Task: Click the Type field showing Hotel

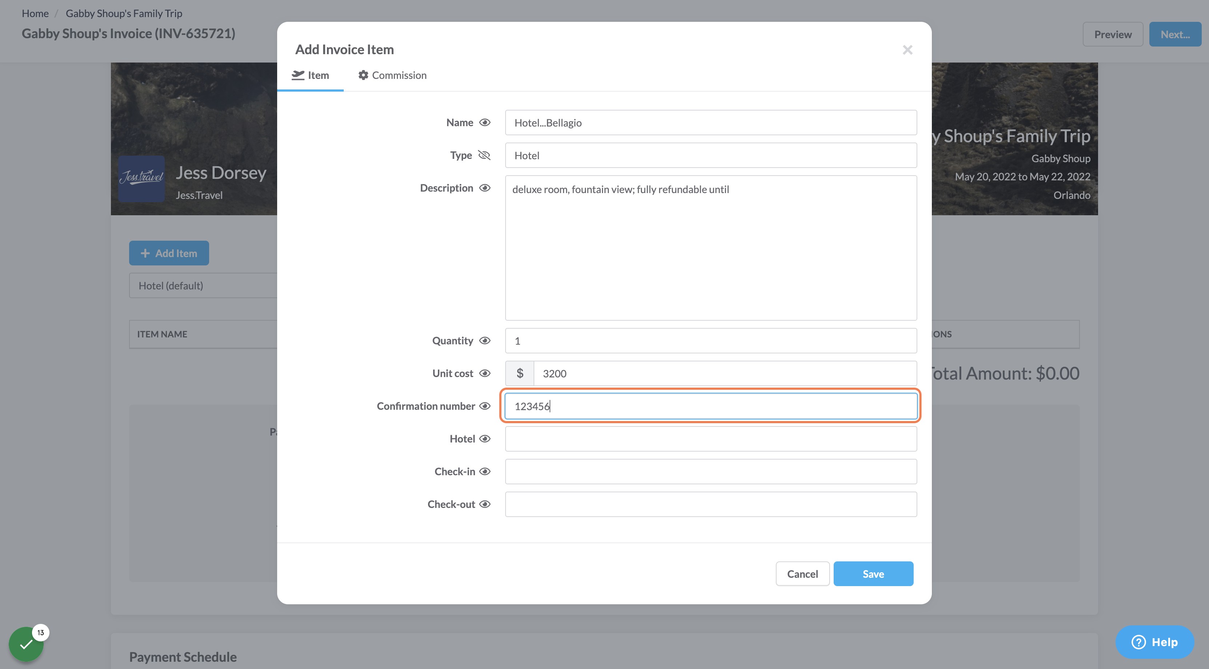Action: pyautogui.click(x=711, y=155)
